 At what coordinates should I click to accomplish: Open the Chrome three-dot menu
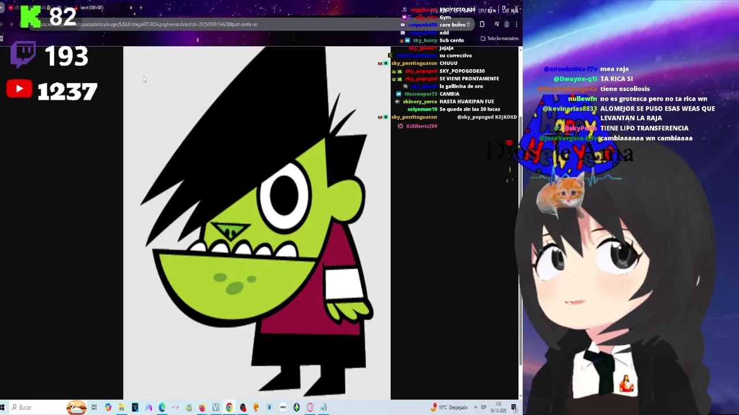tap(516, 24)
